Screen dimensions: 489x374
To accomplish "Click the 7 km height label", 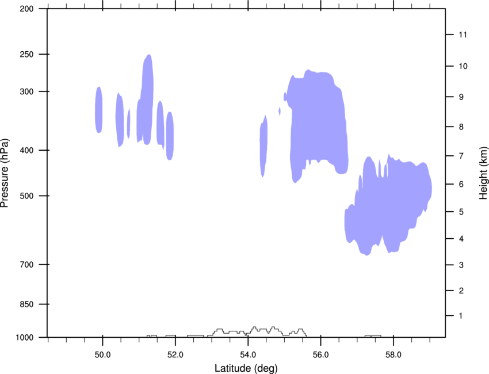I will point(461,156).
